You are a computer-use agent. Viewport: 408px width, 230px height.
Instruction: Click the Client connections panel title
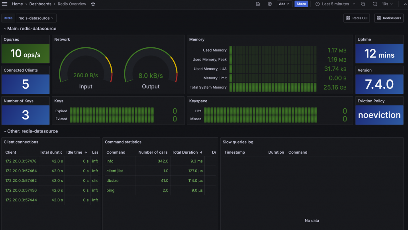(21, 142)
